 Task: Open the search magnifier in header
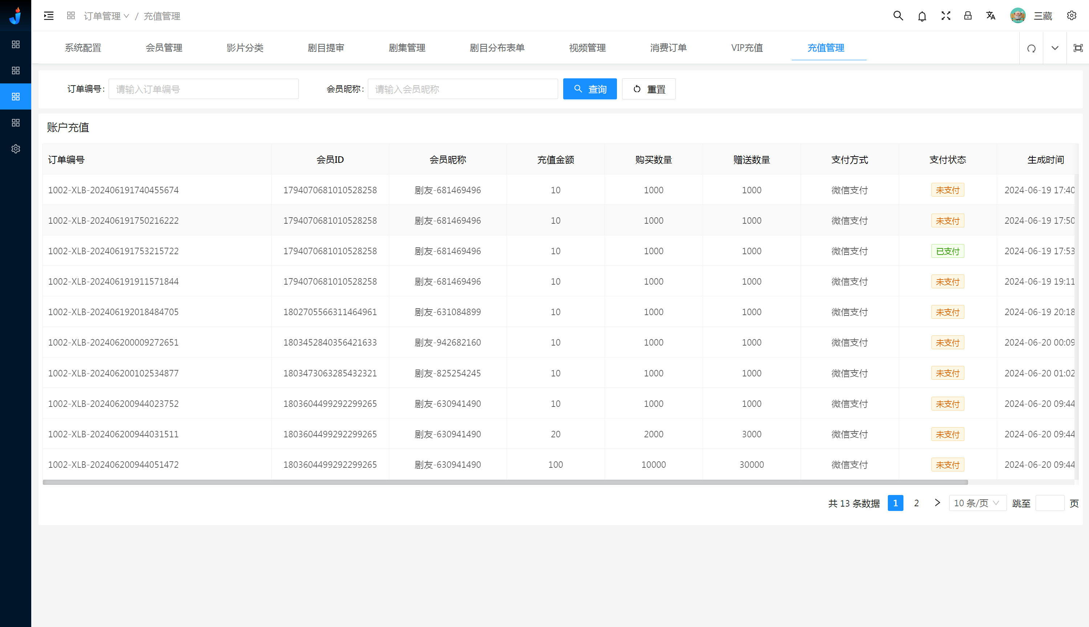point(898,16)
